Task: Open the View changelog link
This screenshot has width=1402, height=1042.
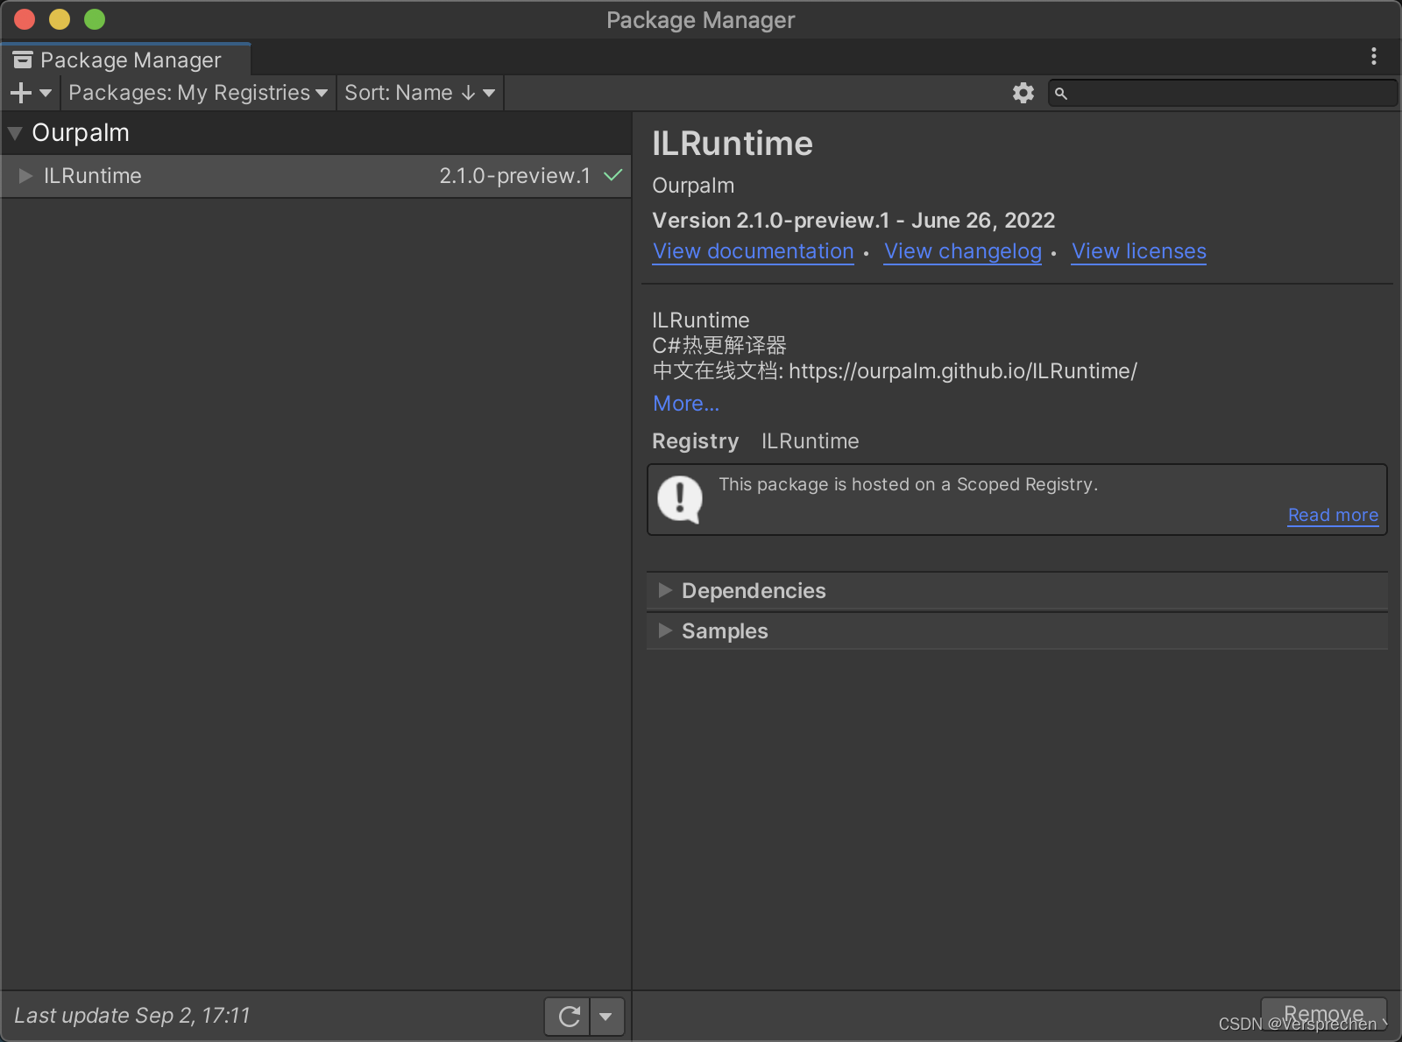Action: (962, 251)
